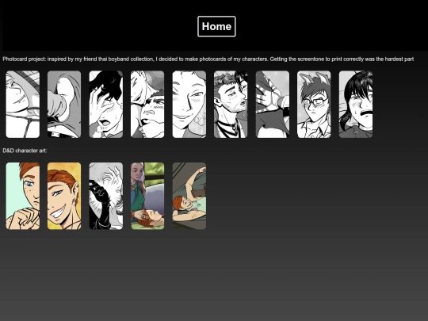Open photocard of horned character with glasses
Viewport: 428px width, 321px height.
[314, 105]
